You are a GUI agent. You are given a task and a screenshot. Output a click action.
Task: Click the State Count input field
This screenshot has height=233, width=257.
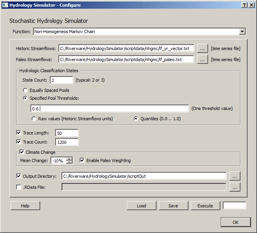pyautogui.click(x=61, y=80)
